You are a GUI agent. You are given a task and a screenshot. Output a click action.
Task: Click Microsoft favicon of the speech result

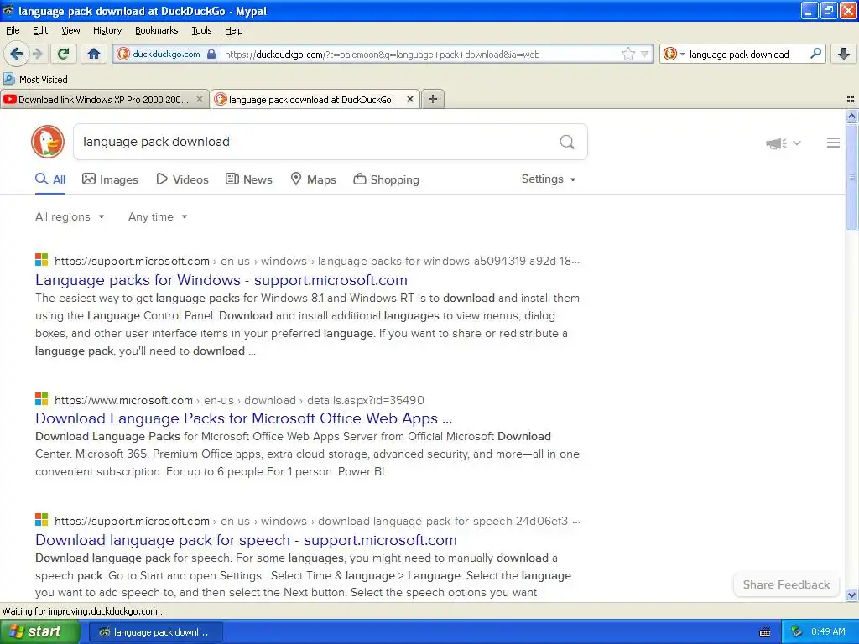click(42, 520)
